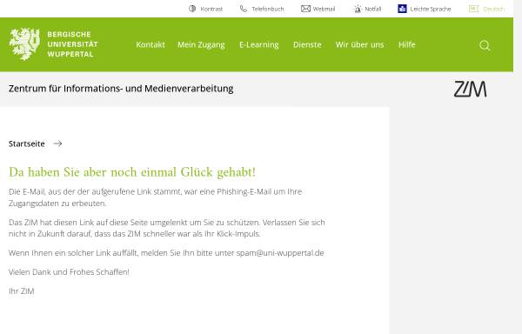Open the Telefonbuch phone icon

click(x=244, y=9)
